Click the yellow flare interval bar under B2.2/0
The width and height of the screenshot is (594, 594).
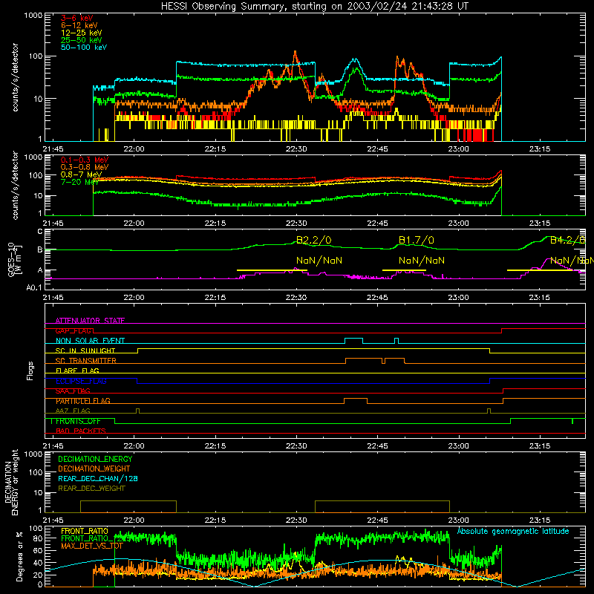coord(272,270)
